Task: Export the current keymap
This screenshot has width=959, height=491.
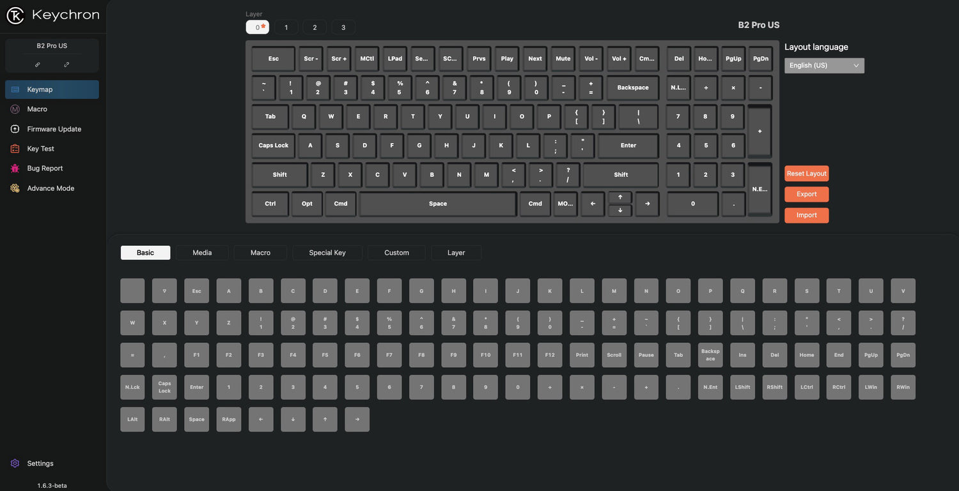Action: (x=806, y=194)
